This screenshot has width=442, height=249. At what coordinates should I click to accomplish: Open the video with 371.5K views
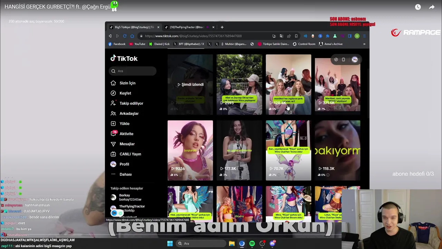click(x=337, y=84)
